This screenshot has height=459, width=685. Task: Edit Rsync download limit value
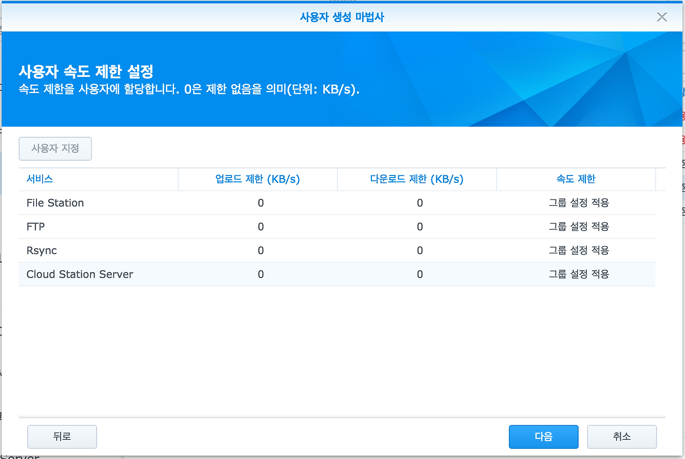tap(420, 250)
